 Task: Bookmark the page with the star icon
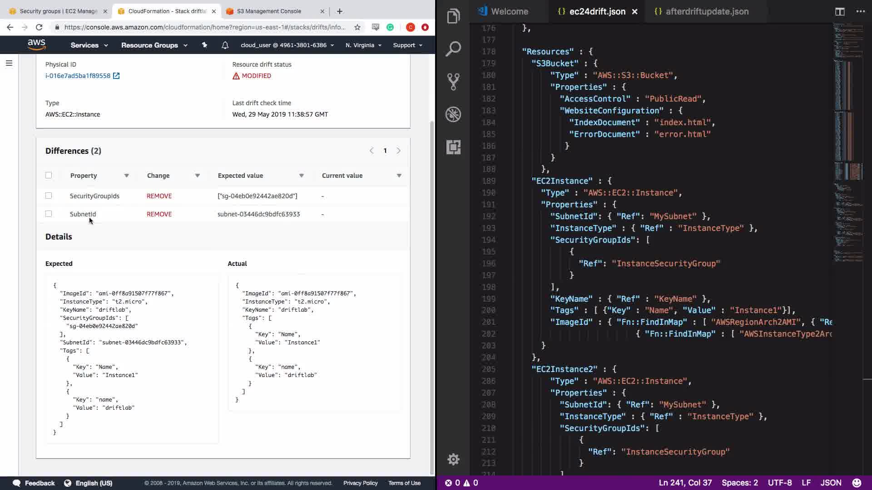[357, 27]
